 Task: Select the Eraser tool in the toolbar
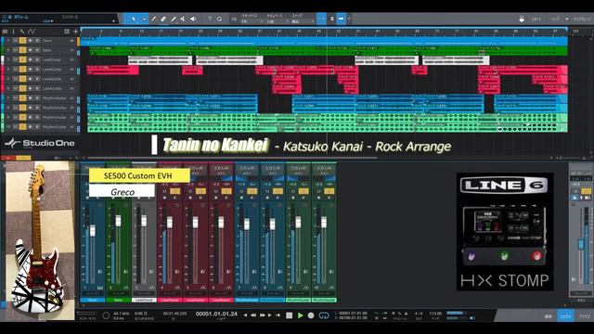[163, 19]
